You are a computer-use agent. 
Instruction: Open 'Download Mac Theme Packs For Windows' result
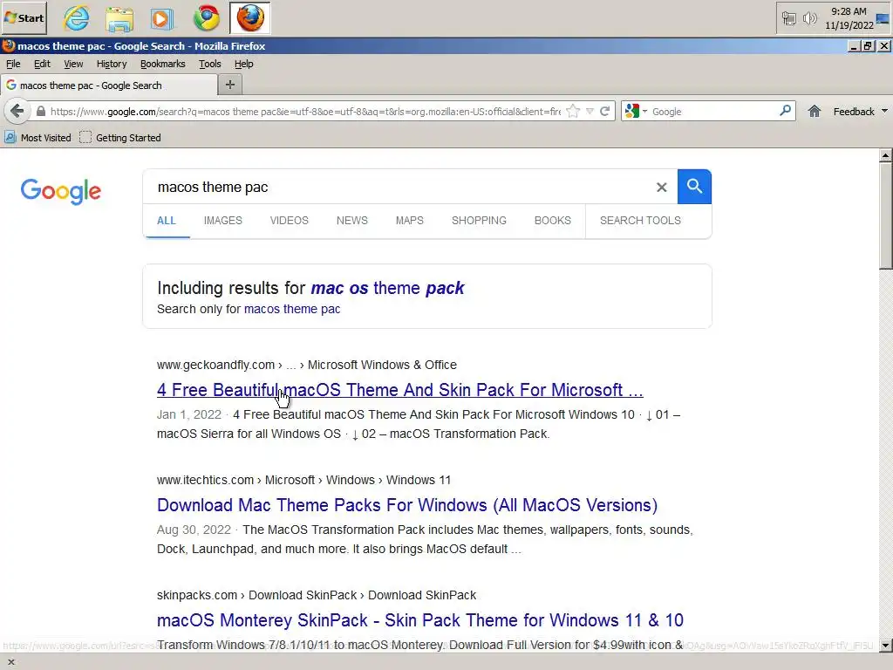[407, 505]
